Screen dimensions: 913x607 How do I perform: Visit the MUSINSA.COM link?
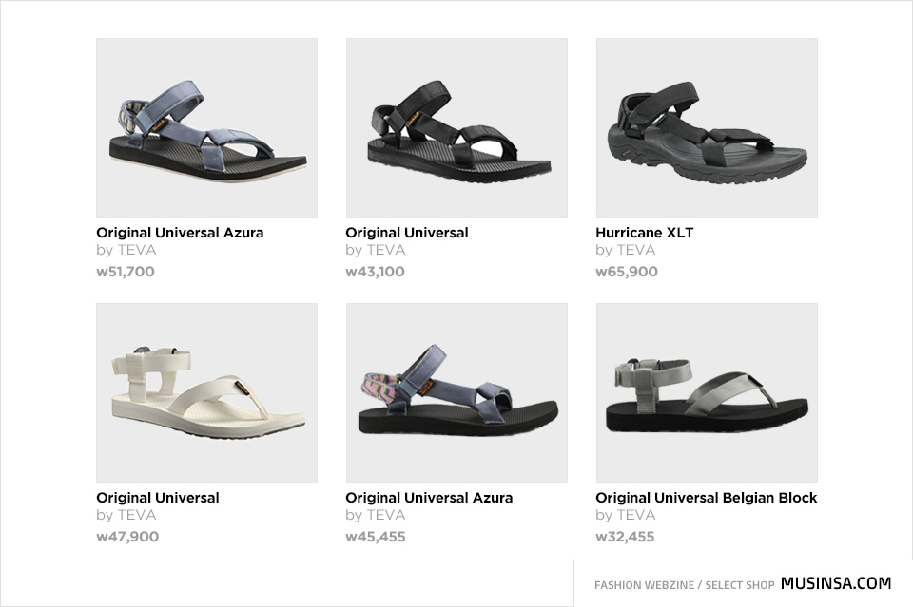click(x=836, y=583)
